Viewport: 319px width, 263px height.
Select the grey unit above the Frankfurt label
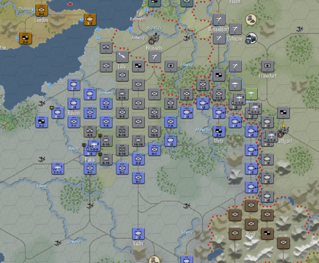267,66
